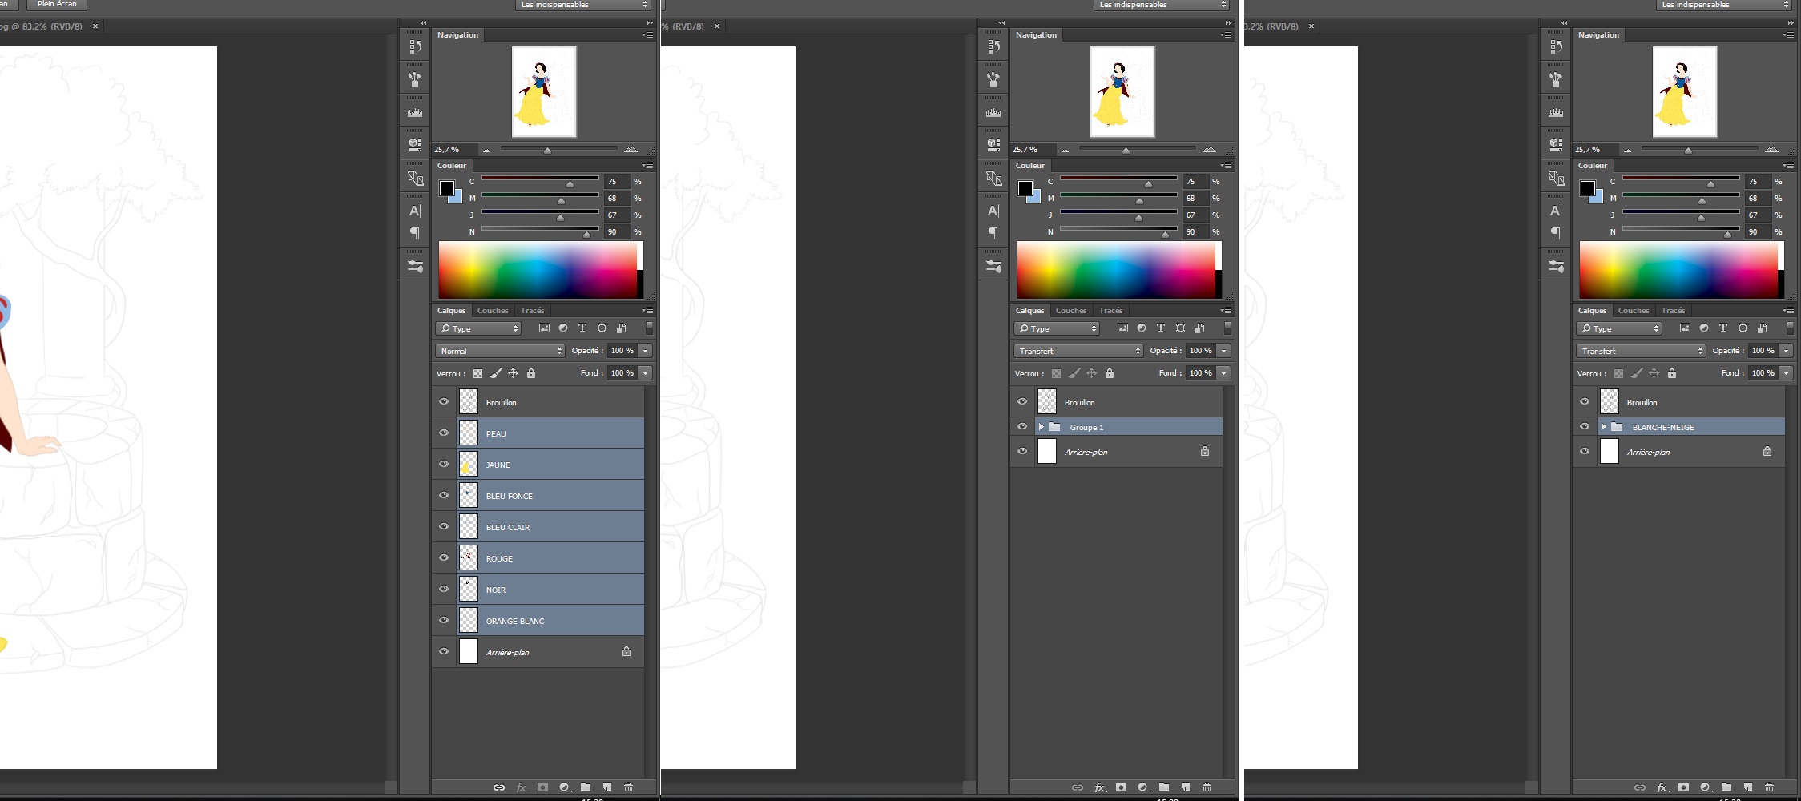This screenshot has height=801, width=1801.
Task: Open the Normal blending mode dropdown
Action: (499, 351)
